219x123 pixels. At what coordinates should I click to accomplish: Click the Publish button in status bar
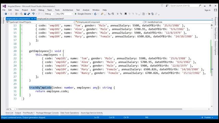pos(207,118)
